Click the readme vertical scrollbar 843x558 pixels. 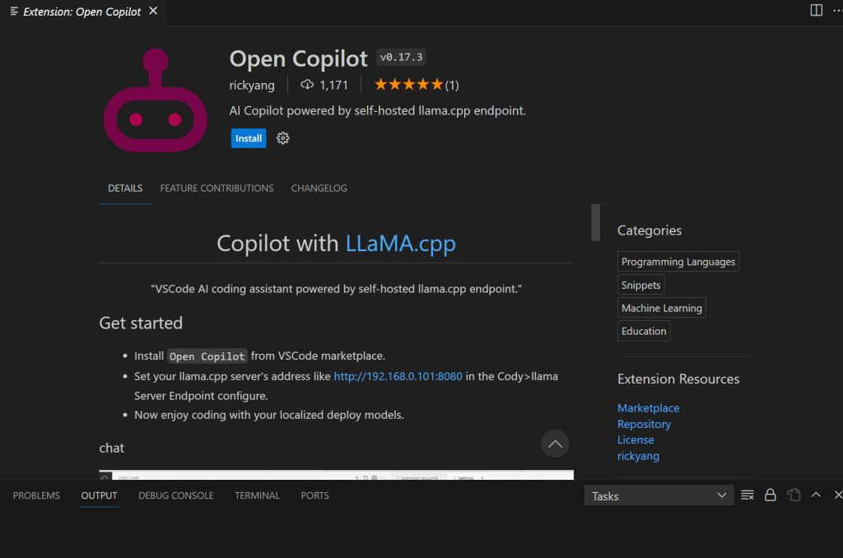pos(595,222)
